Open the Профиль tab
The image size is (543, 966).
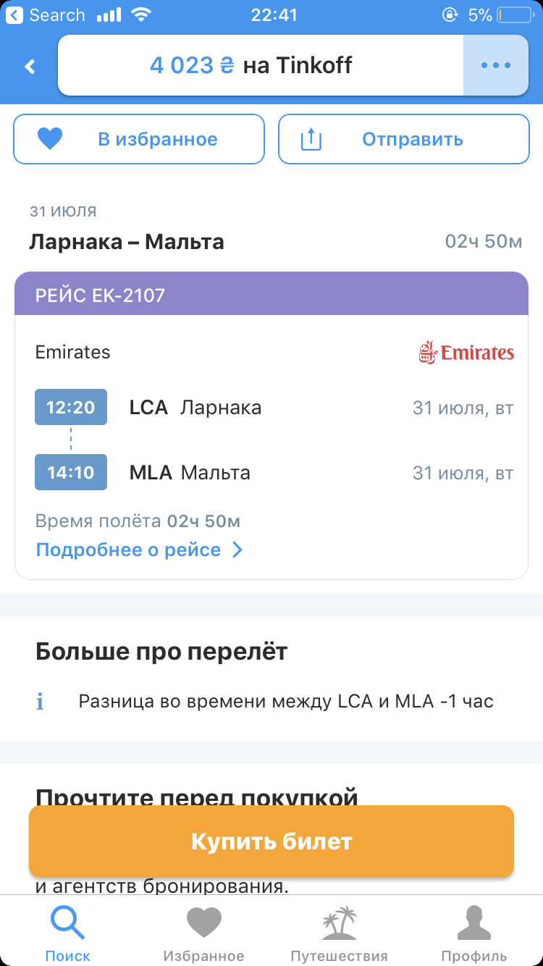474,923
